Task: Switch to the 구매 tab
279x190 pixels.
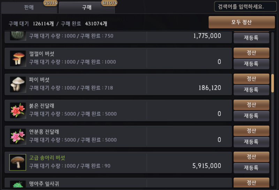Action: coord(87,7)
